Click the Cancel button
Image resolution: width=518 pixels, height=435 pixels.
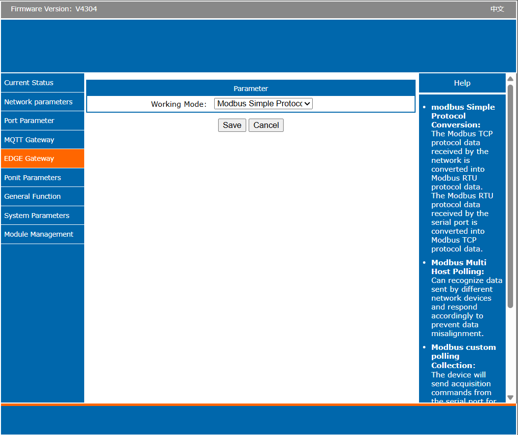(x=266, y=125)
